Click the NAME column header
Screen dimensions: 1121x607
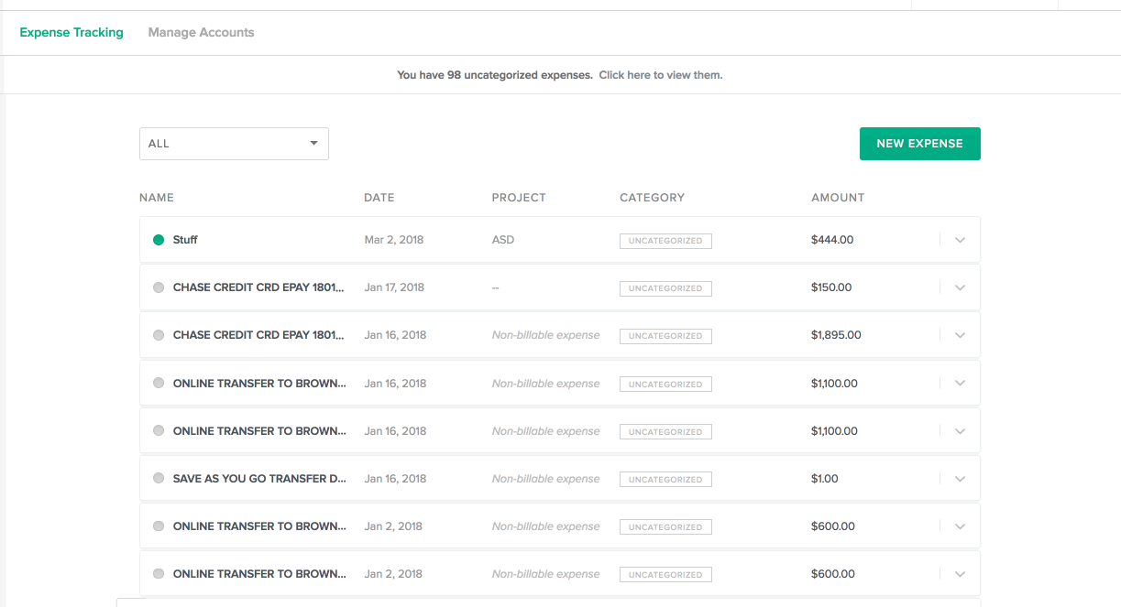click(157, 198)
